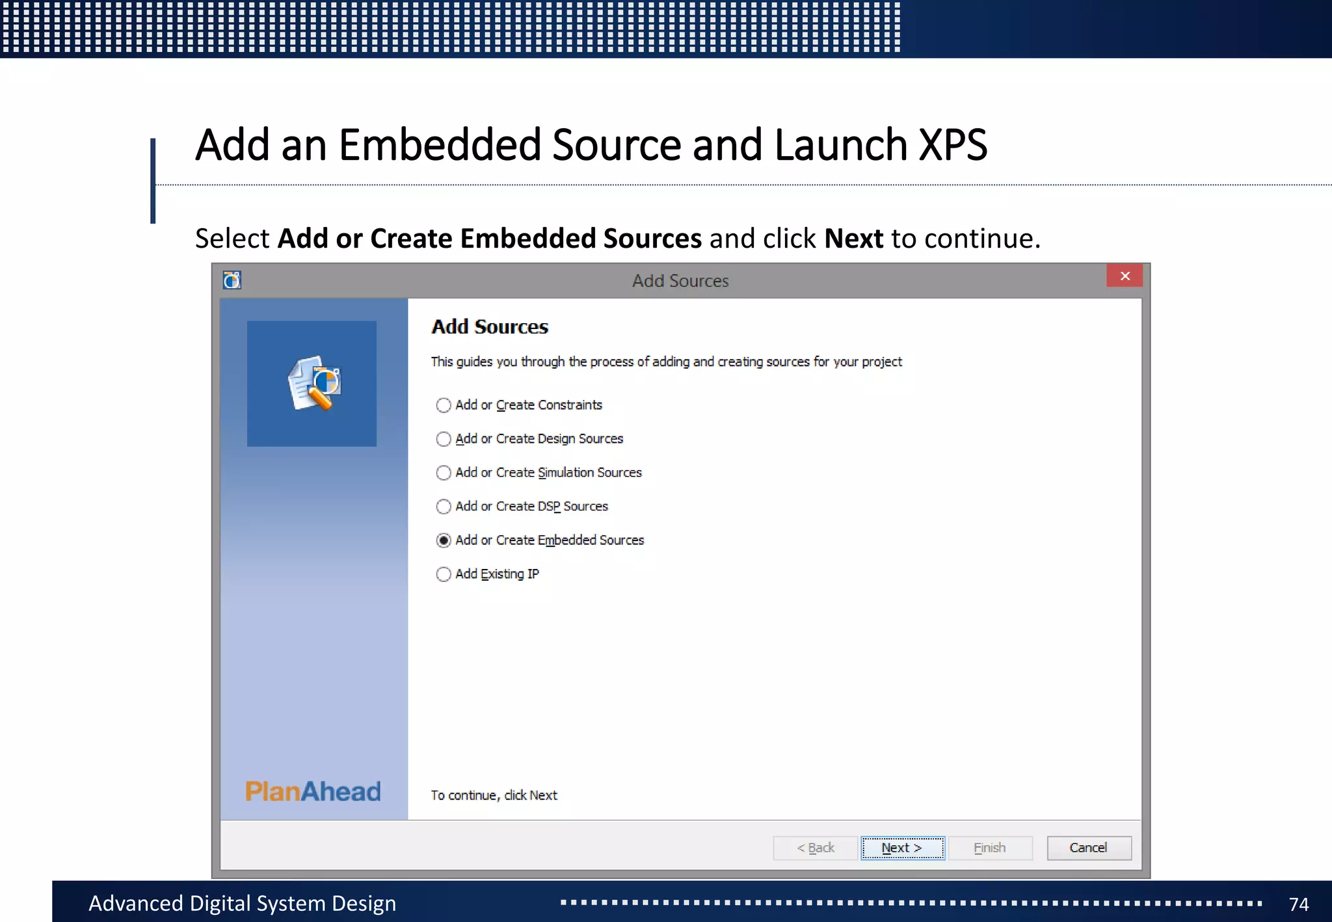
Task: Click the PlanAhead title bar icon
Action: point(232,280)
